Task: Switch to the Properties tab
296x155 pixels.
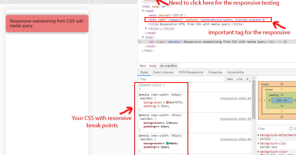Action: click(215, 72)
